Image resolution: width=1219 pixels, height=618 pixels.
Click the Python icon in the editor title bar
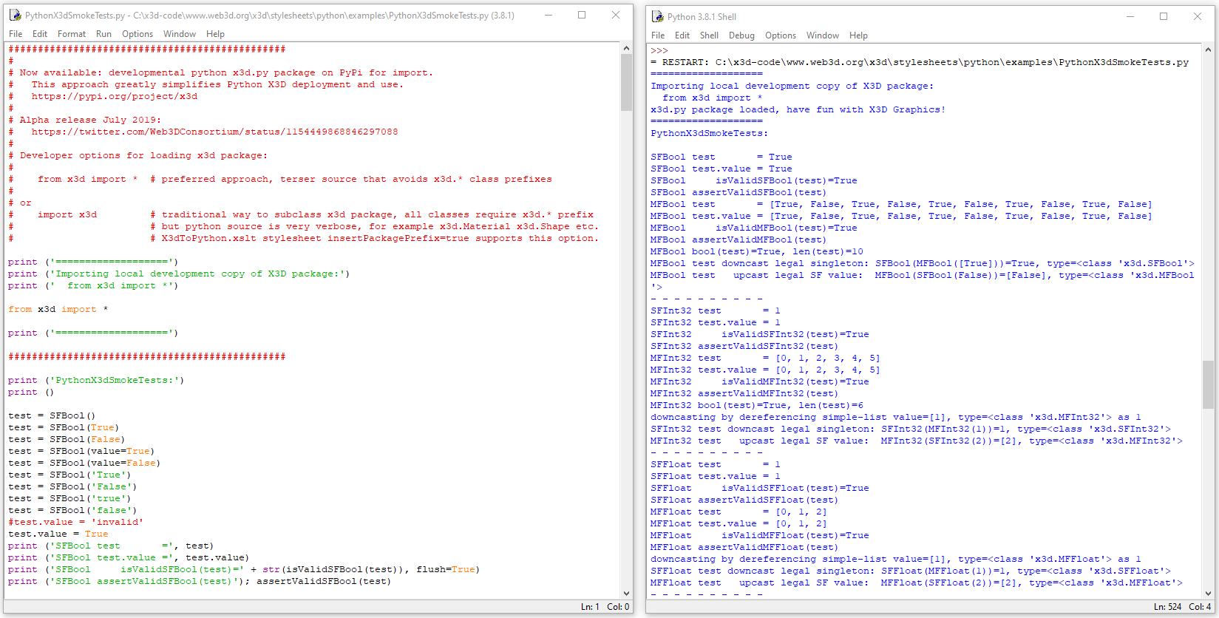[x=15, y=15]
